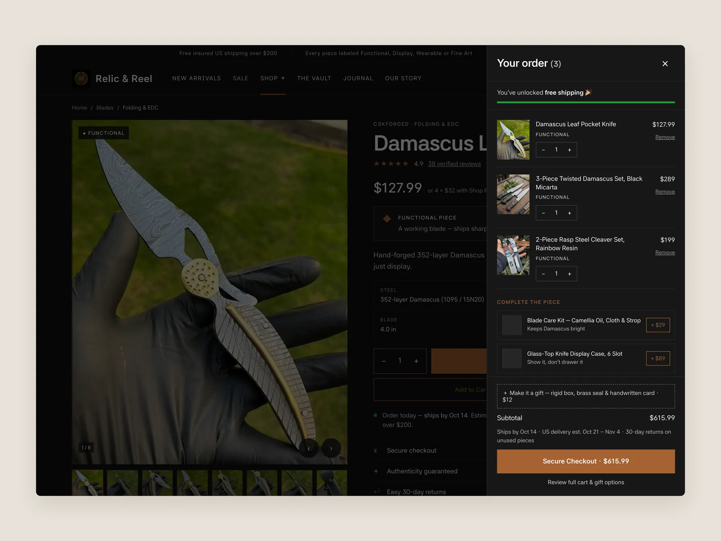This screenshot has height=541, width=721.
Task: Open 38 verified reviews link
Action: (454, 164)
